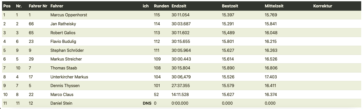Image resolution: width=363 pixels, height=109 pixels.
Task: Click the Fahrer Nr column header
Action: click(38, 6)
